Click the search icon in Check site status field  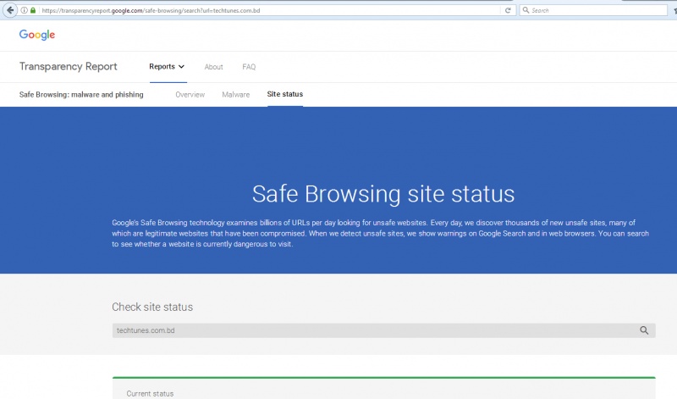[x=644, y=330]
